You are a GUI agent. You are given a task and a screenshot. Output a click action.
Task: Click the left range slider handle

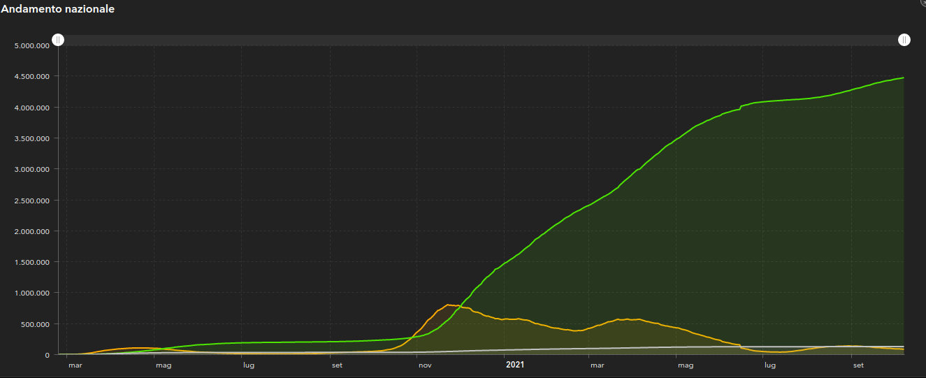(x=59, y=40)
